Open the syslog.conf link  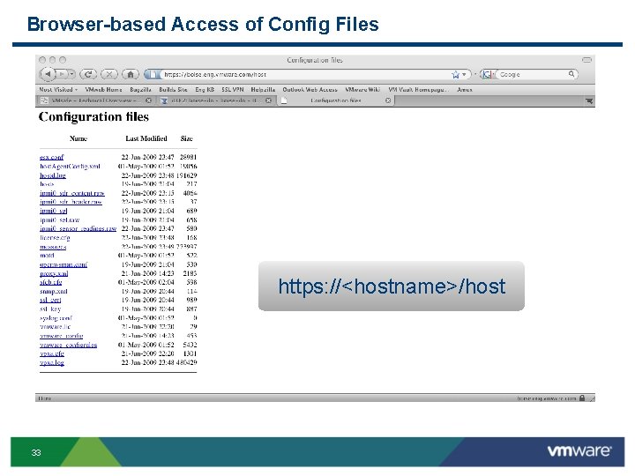[x=56, y=317]
